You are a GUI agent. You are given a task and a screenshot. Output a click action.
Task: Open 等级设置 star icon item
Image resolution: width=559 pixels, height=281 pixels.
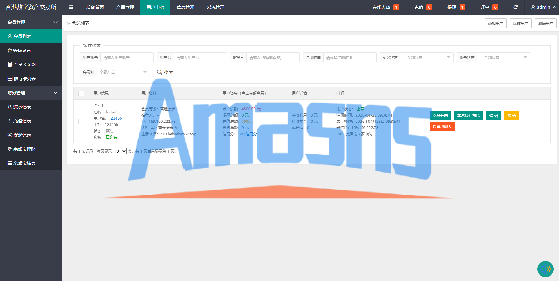click(x=31, y=50)
